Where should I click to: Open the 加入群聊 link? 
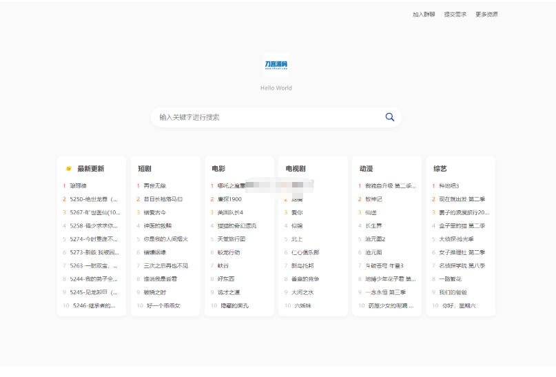click(424, 14)
